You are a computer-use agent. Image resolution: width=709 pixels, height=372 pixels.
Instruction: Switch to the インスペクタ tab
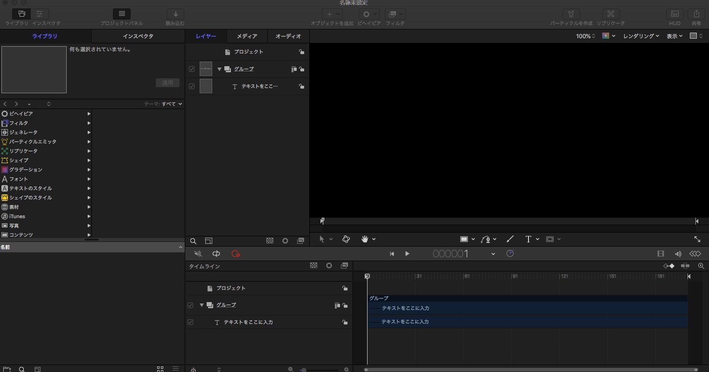pos(138,36)
